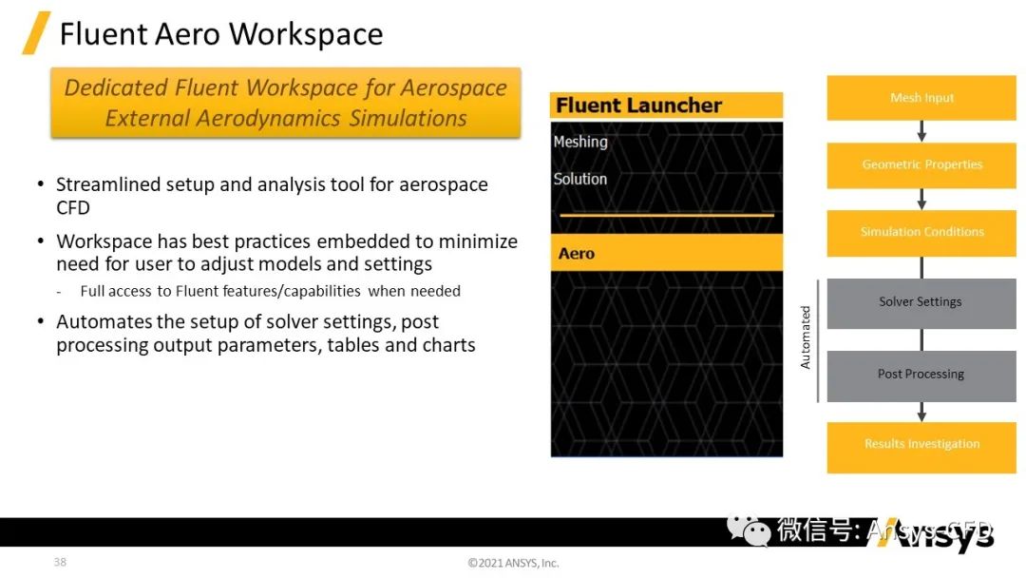
Task: Click the orange slash title icon
Action: (36, 32)
